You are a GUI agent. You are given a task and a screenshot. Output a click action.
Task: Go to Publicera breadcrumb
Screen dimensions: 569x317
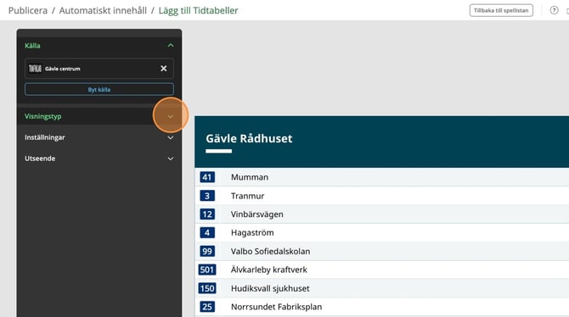click(x=28, y=10)
